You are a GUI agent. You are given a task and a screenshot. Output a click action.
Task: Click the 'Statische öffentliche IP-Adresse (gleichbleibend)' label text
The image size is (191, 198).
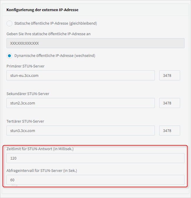pos(56,23)
